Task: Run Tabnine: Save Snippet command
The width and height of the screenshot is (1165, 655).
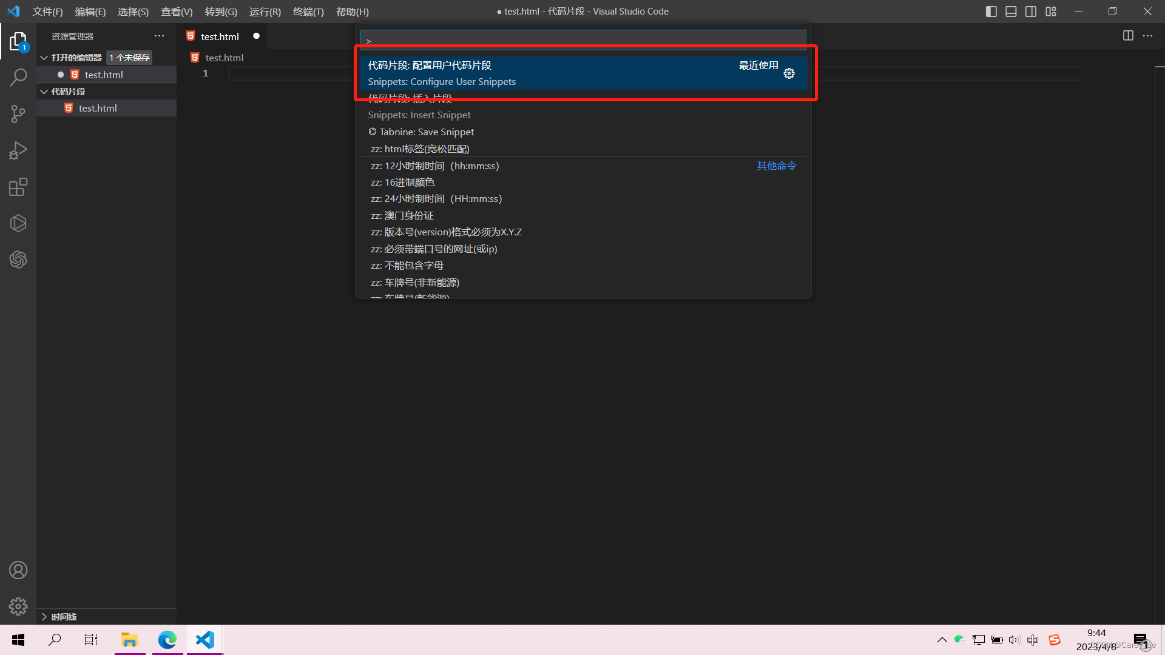Action: point(427,132)
